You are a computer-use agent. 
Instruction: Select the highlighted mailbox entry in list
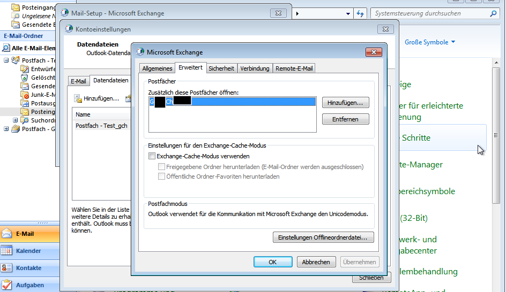(x=232, y=102)
